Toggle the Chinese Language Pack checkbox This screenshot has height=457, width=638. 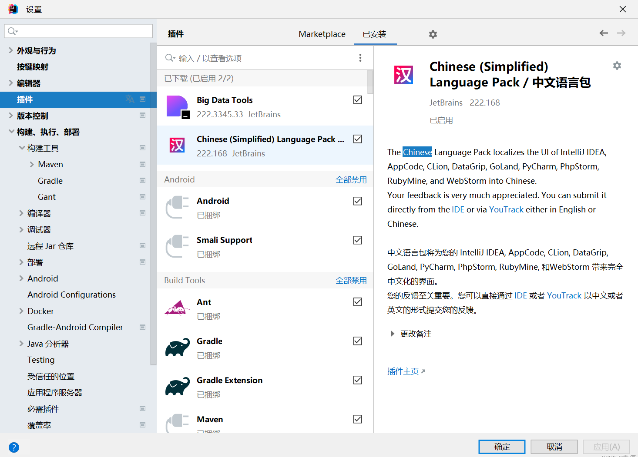click(x=358, y=139)
